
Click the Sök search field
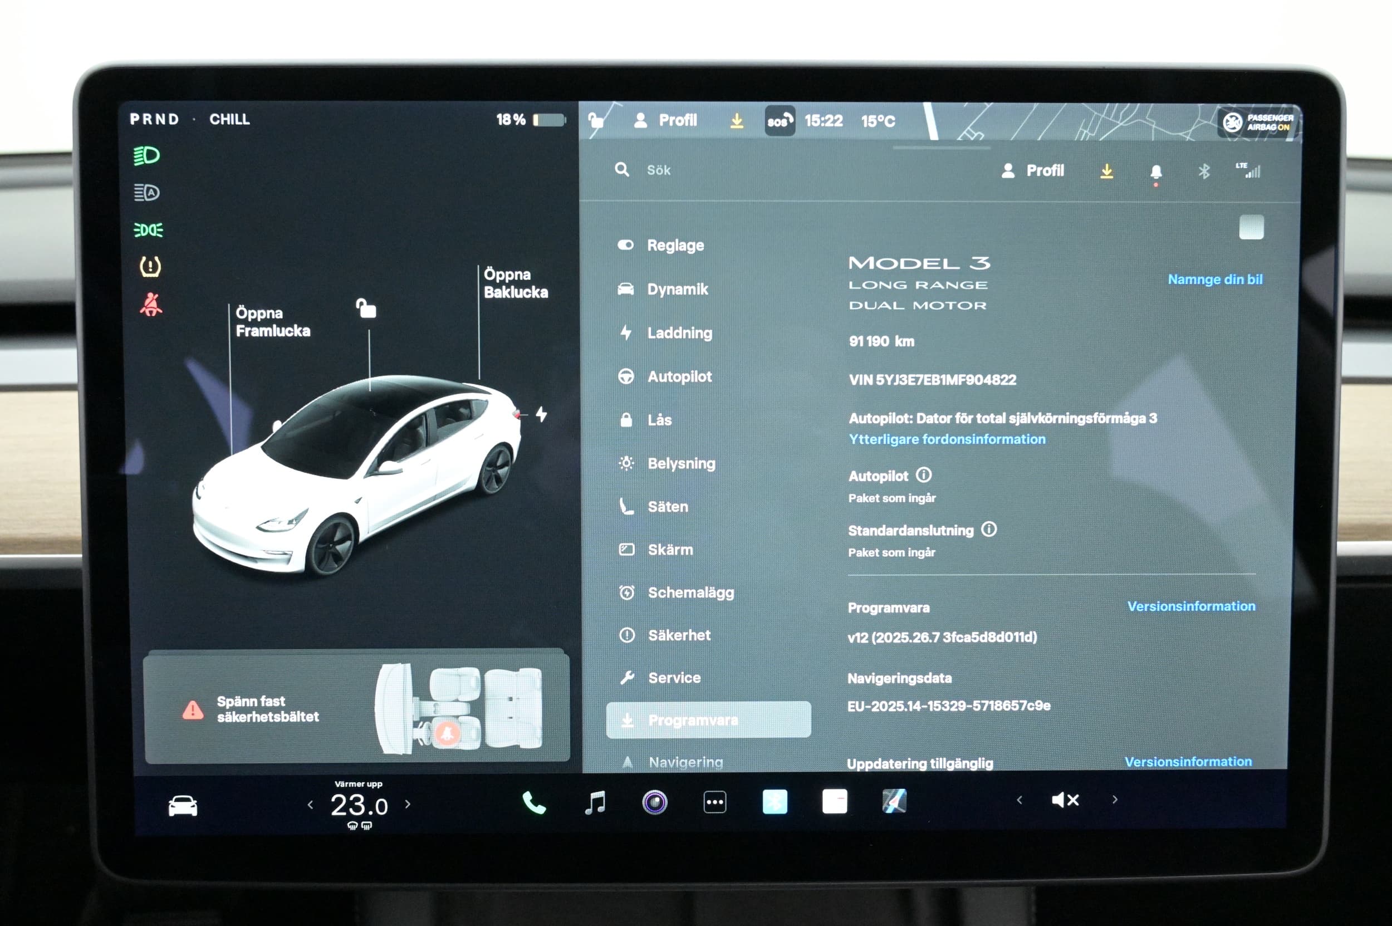click(659, 170)
